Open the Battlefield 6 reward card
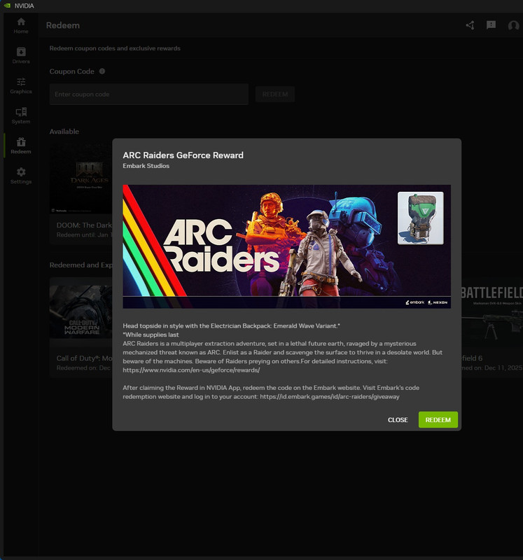 (492, 328)
